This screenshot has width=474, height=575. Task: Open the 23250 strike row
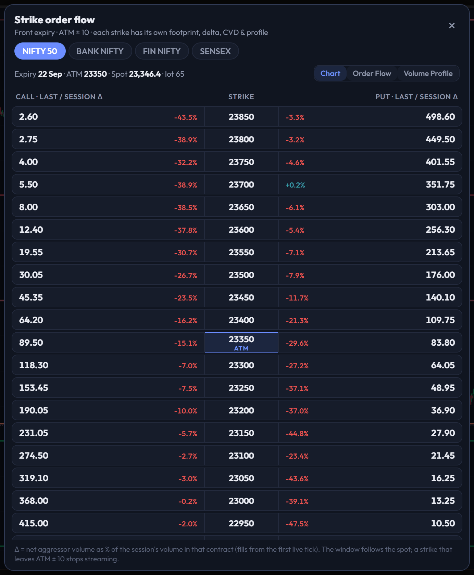pyautogui.click(x=237, y=388)
